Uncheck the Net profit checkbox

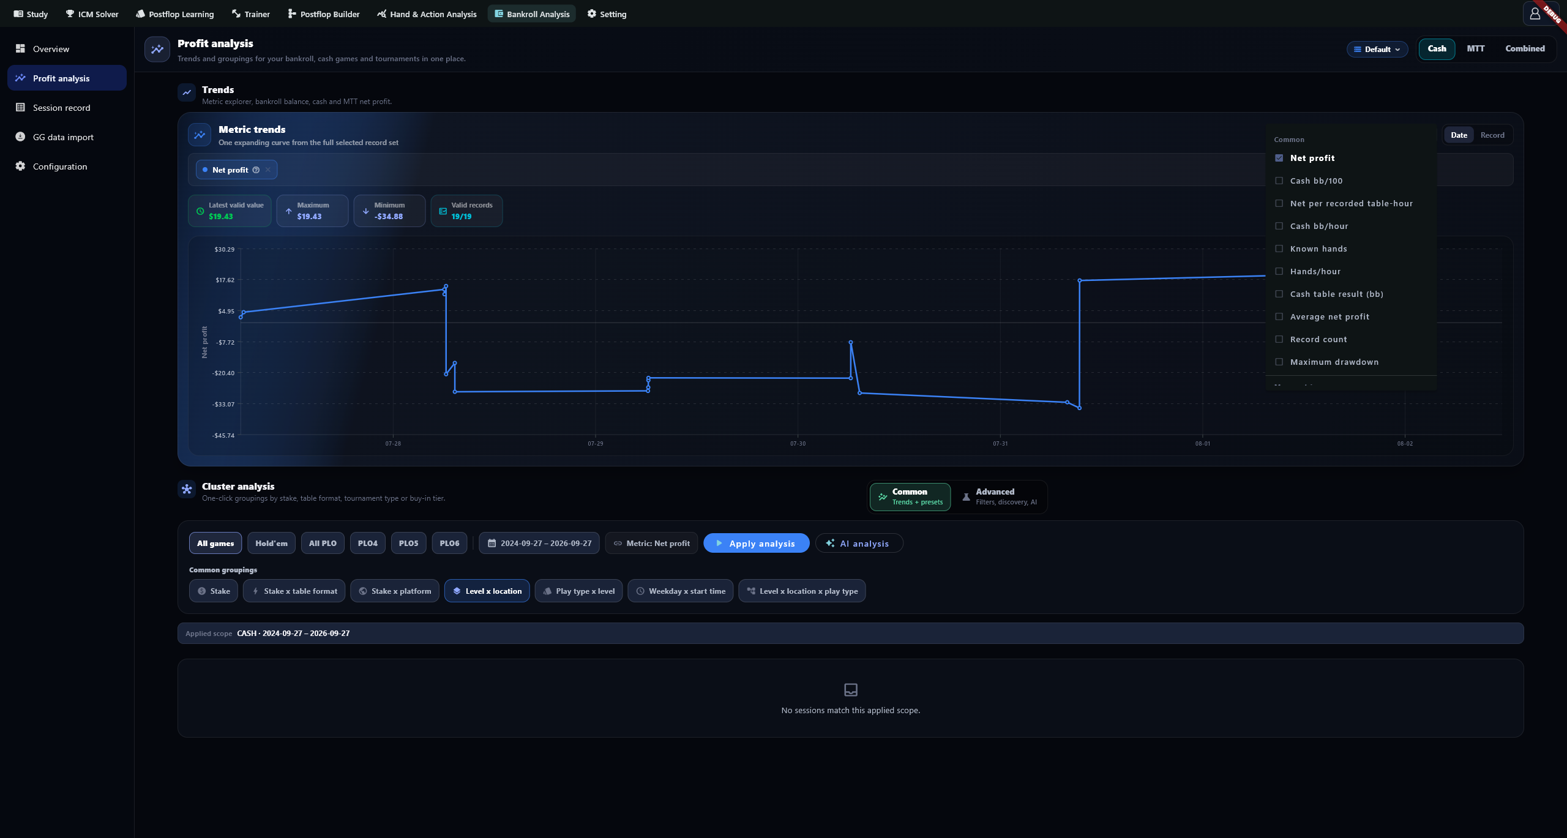pos(1279,158)
